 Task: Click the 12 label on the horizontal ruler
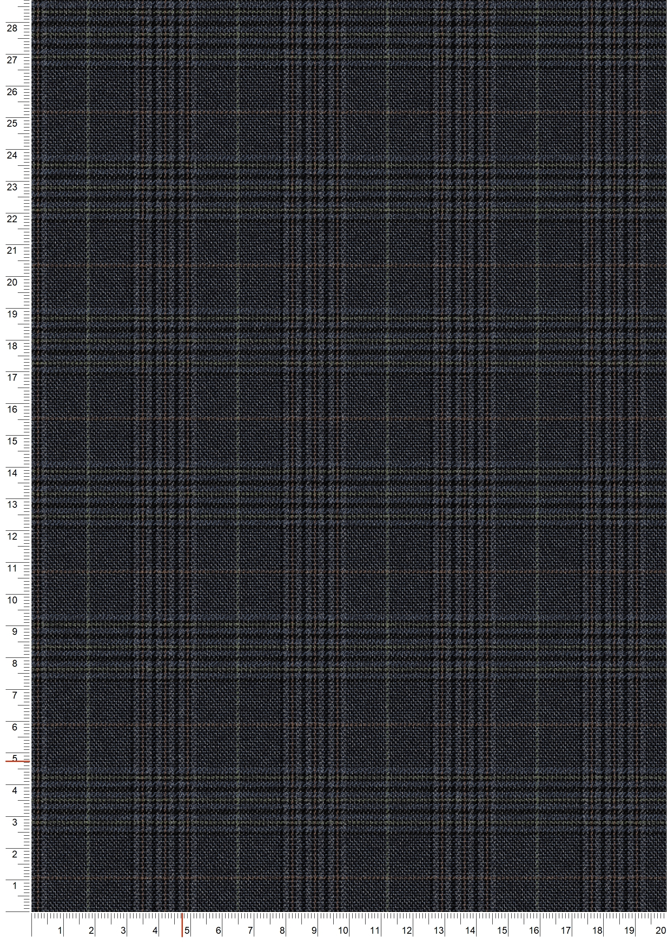click(x=407, y=930)
